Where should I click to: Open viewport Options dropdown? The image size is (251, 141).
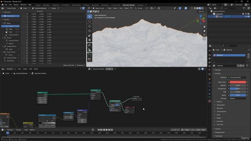pos(202,11)
